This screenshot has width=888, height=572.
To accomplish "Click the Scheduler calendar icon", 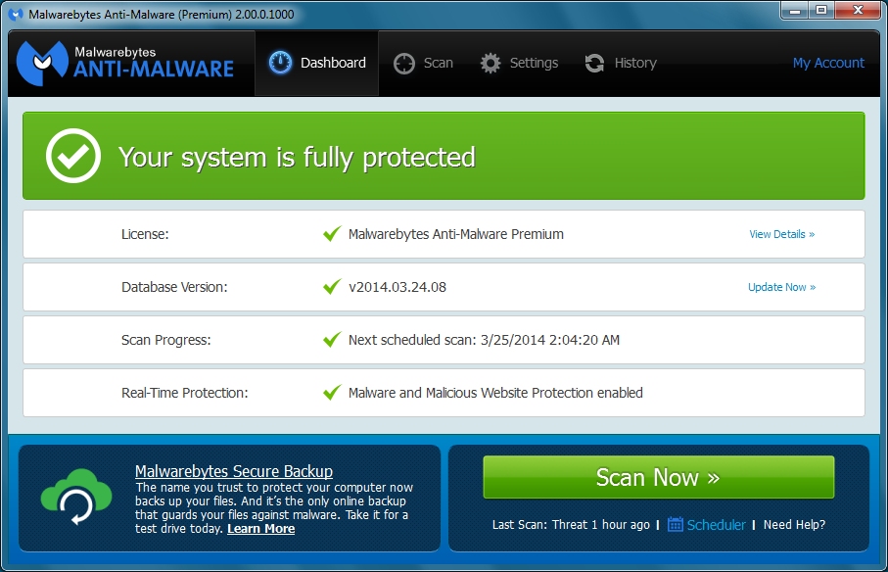I will pyautogui.click(x=676, y=524).
